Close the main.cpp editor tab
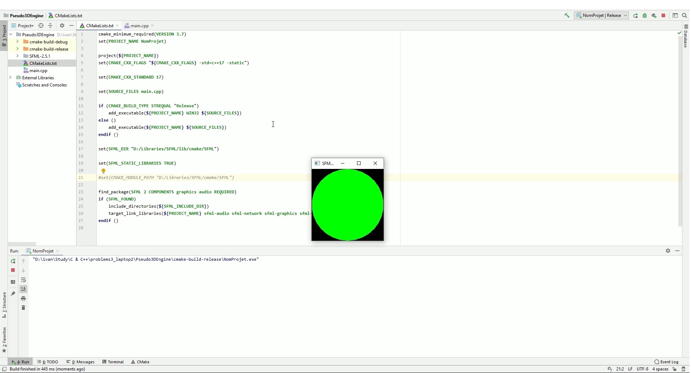Image resolution: width=691 pixels, height=373 pixels. pos(153,25)
